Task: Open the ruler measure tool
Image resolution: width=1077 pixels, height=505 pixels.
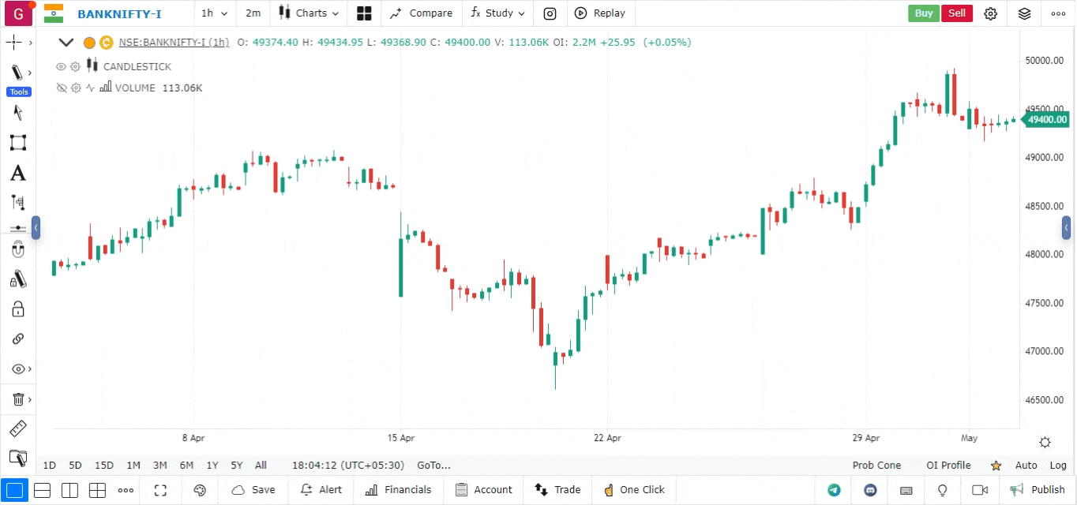Action: coord(17,429)
